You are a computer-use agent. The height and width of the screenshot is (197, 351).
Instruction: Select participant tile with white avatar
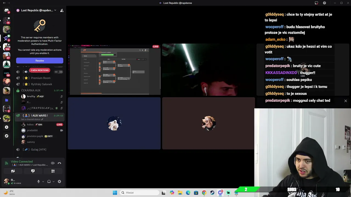coord(114,123)
